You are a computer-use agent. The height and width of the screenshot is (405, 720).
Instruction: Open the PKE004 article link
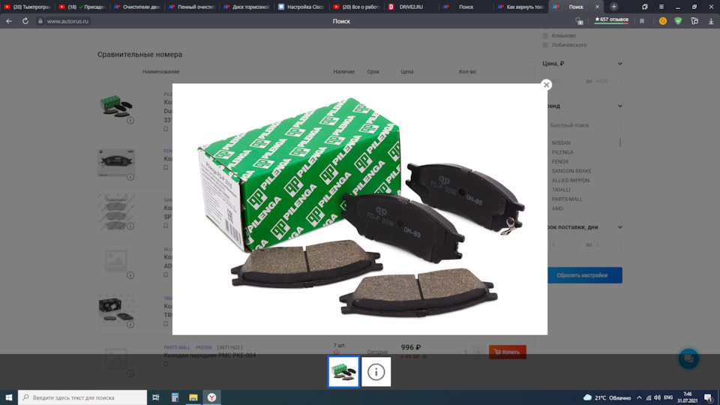coord(204,347)
